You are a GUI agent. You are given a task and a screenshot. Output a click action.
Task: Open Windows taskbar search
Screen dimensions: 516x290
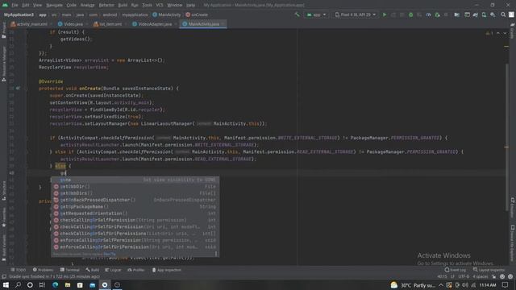click(x=18, y=284)
